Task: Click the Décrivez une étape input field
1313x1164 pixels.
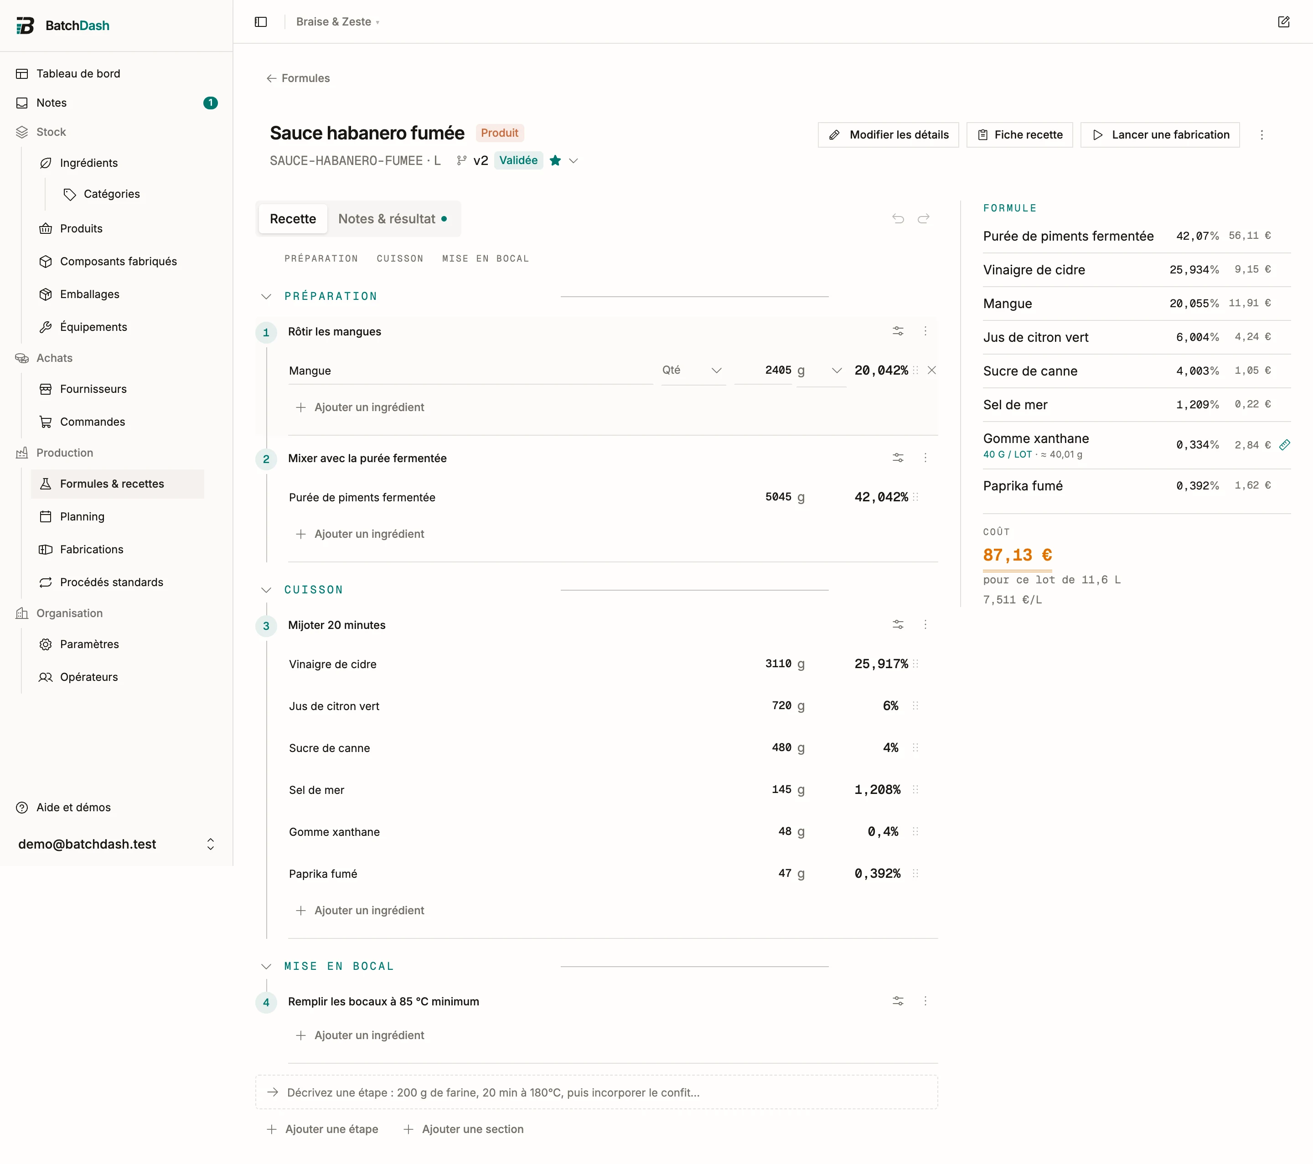Action: click(x=597, y=1093)
